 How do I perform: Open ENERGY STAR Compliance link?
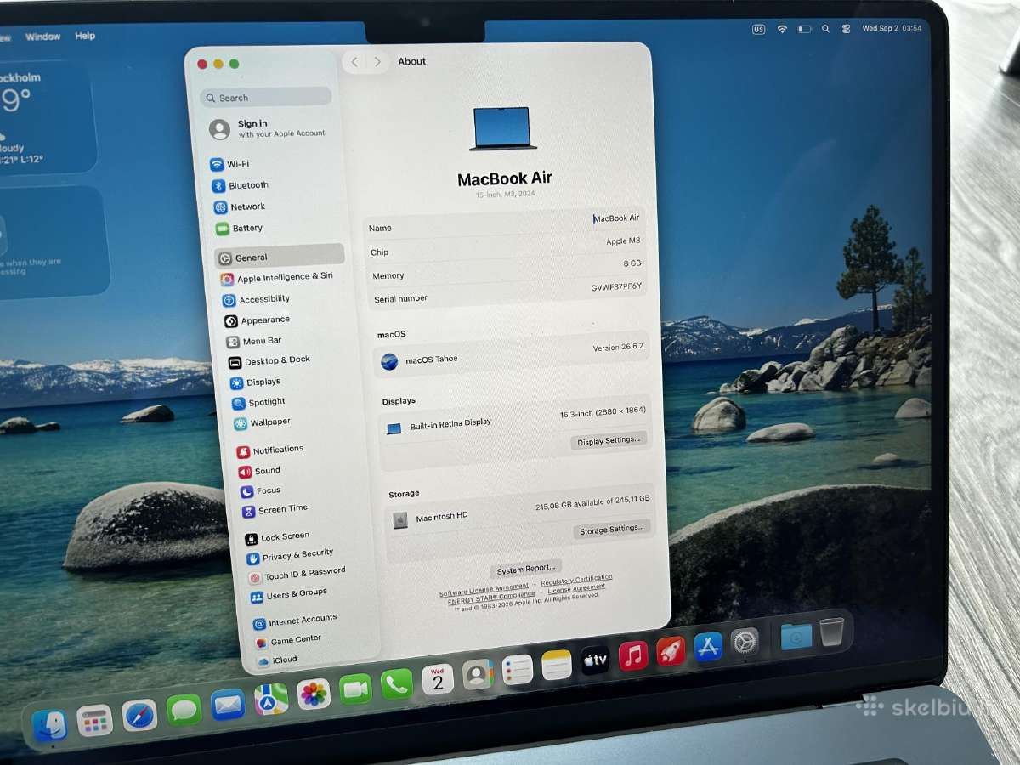pyautogui.click(x=491, y=597)
